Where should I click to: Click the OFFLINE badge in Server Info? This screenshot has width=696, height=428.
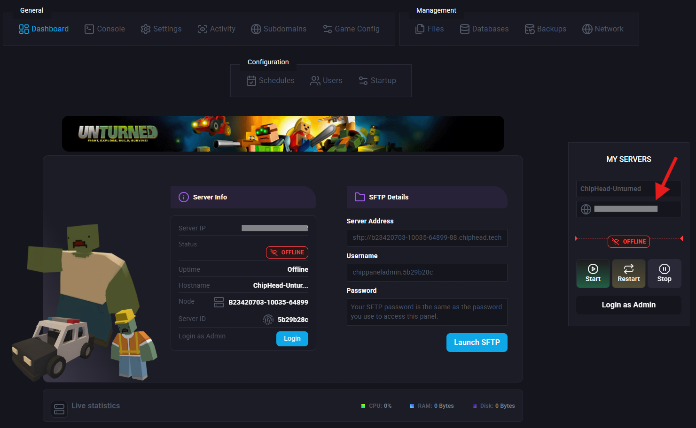pyautogui.click(x=287, y=252)
